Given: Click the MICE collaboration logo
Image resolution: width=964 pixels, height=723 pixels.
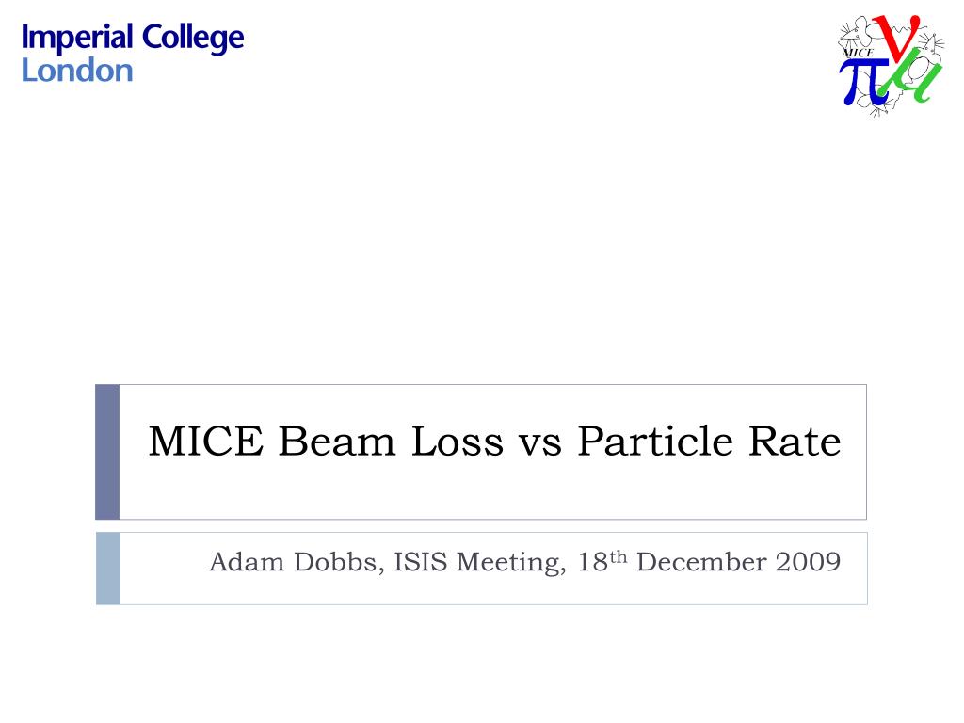Looking at the screenshot, I should point(891,66).
